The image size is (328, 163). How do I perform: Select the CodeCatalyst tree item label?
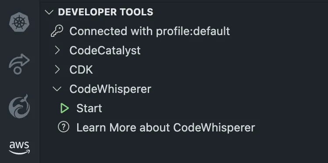tap(105, 50)
